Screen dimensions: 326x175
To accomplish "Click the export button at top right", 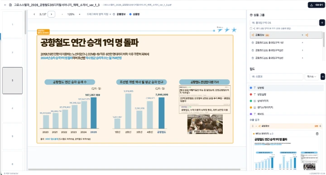I will [316, 5].
